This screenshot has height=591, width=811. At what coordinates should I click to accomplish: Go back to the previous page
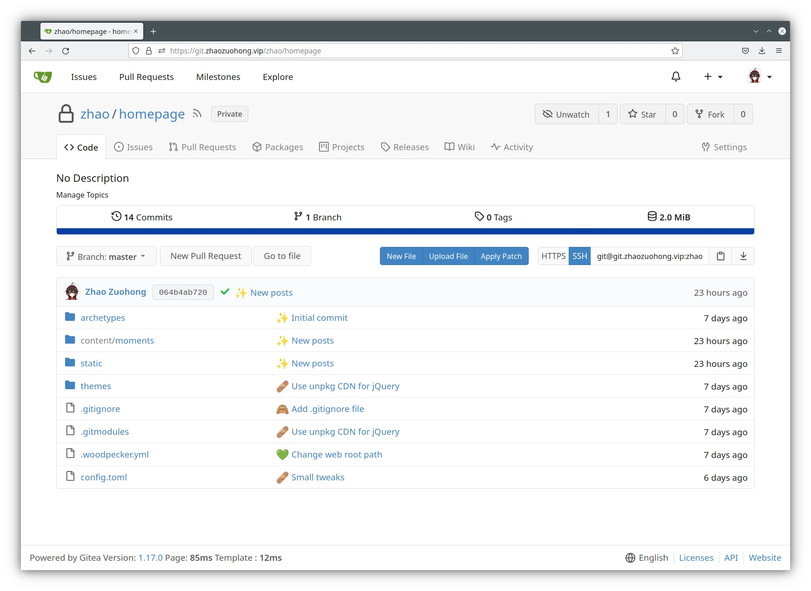pyautogui.click(x=32, y=51)
